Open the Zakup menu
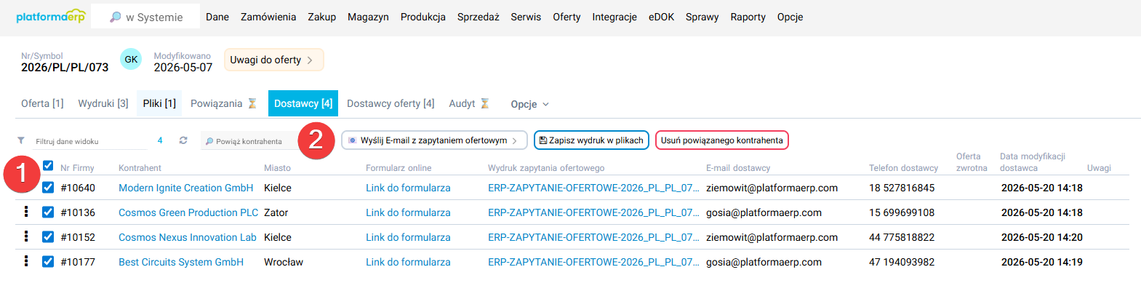 tap(321, 17)
